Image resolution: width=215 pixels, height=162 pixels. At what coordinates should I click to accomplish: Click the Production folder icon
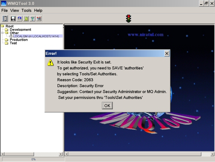[6, 40]
